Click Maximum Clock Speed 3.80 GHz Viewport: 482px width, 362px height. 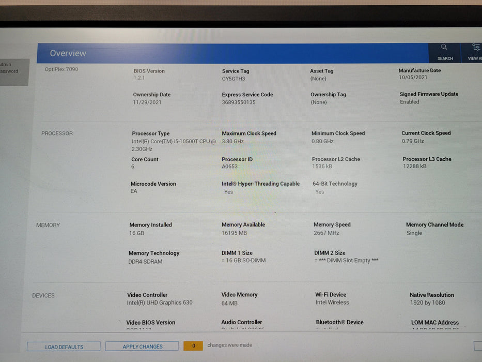click(232, 141)
